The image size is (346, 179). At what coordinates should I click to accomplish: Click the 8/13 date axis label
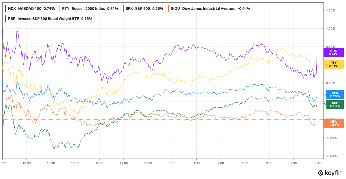pyautogui.click(x=318, y=163)
